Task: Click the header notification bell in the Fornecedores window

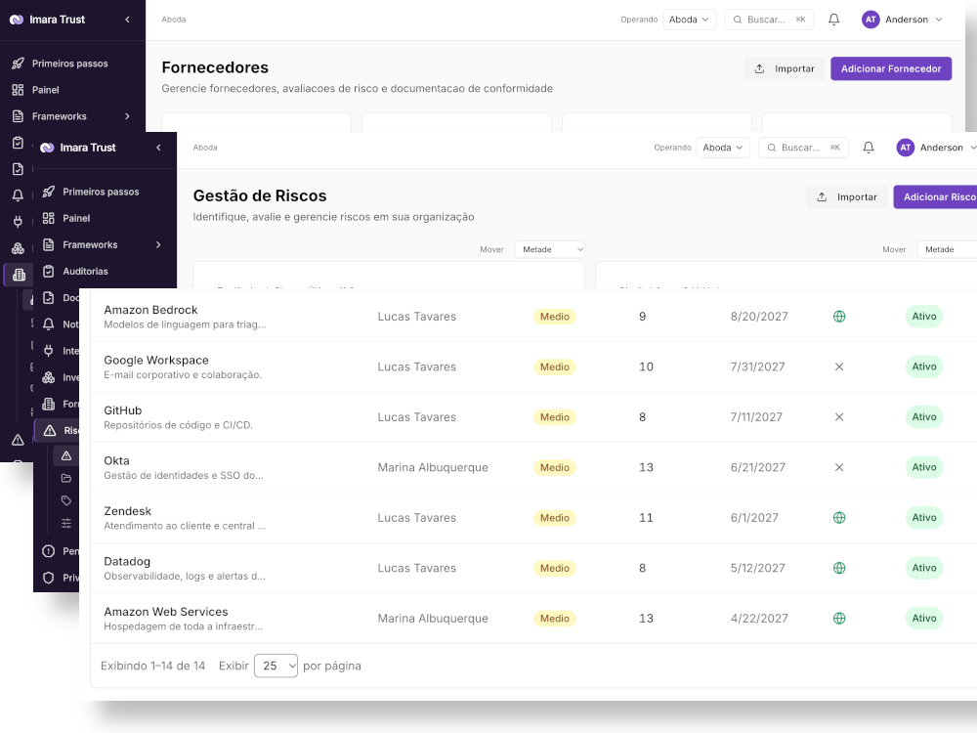Action: 833,20
